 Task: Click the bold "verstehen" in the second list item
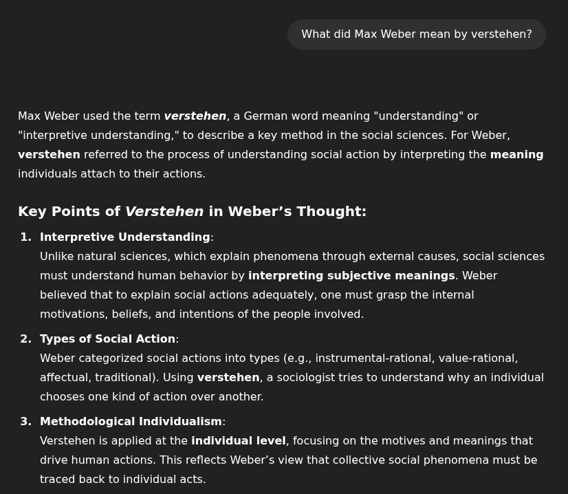pyautogui.click(x=228, y=378)
